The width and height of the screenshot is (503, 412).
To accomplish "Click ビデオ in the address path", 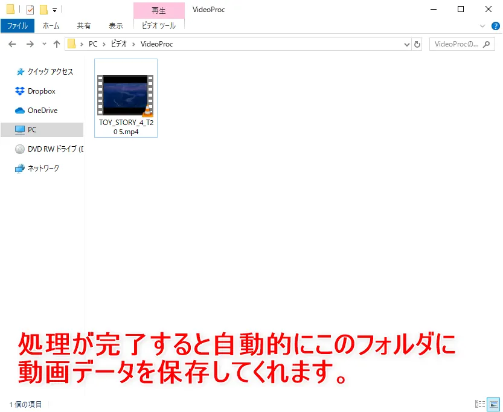I will 119,44.
